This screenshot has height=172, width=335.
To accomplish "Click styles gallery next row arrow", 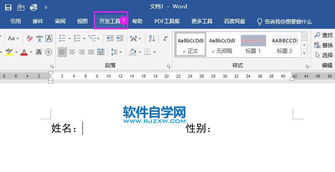I will (304, 45).
